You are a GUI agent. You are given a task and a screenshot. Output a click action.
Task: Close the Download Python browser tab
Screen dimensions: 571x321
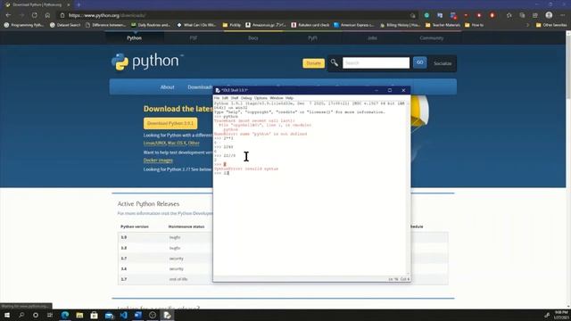(68, 4)
